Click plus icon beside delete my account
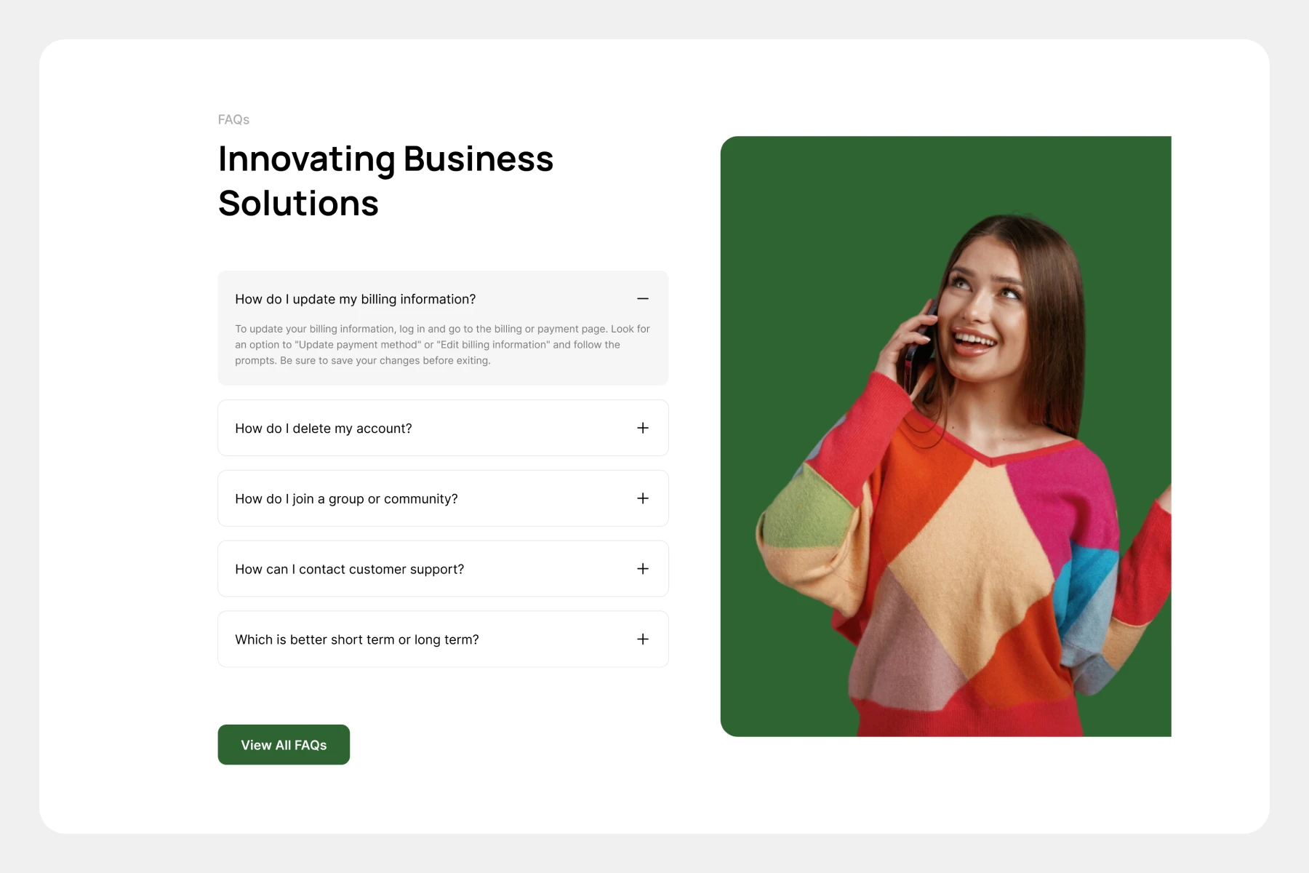This screenshot has height=873, width=1309. tap(643, 428)
